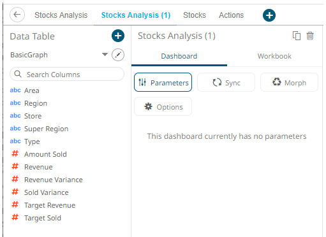The width and height of the screenshot is (326, 237).
Task: Focus the Search Columns field
Action: [67, 74]
